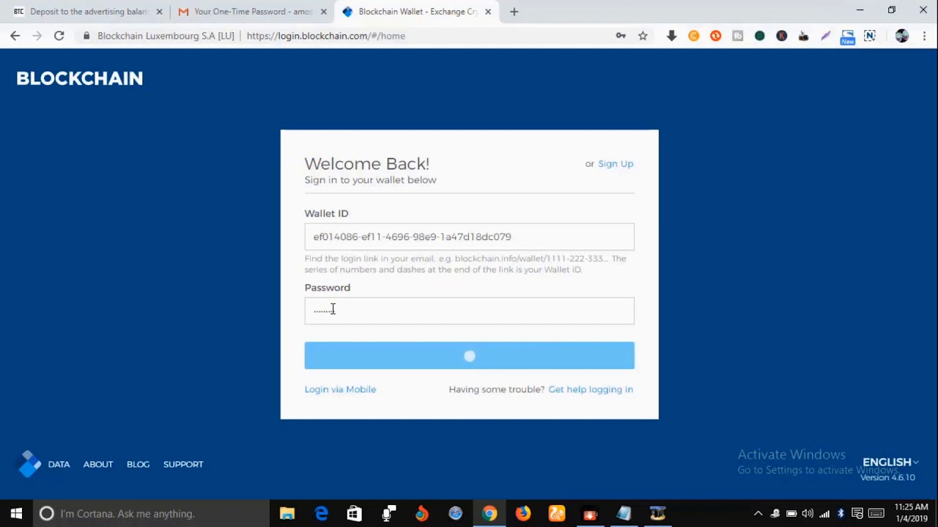This screenshot has width=938, height=527.
Task: Open the Chrome profile avatar
Action: coord(901,35)
